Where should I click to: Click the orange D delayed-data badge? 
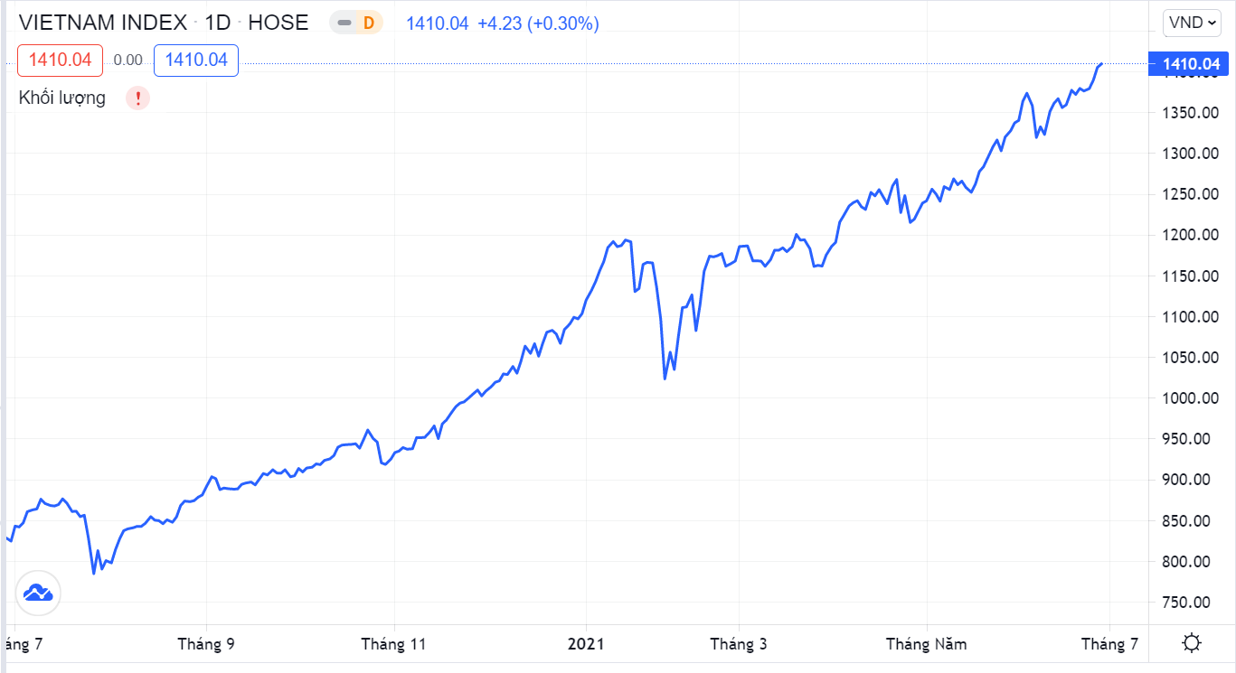pos(368,23)
